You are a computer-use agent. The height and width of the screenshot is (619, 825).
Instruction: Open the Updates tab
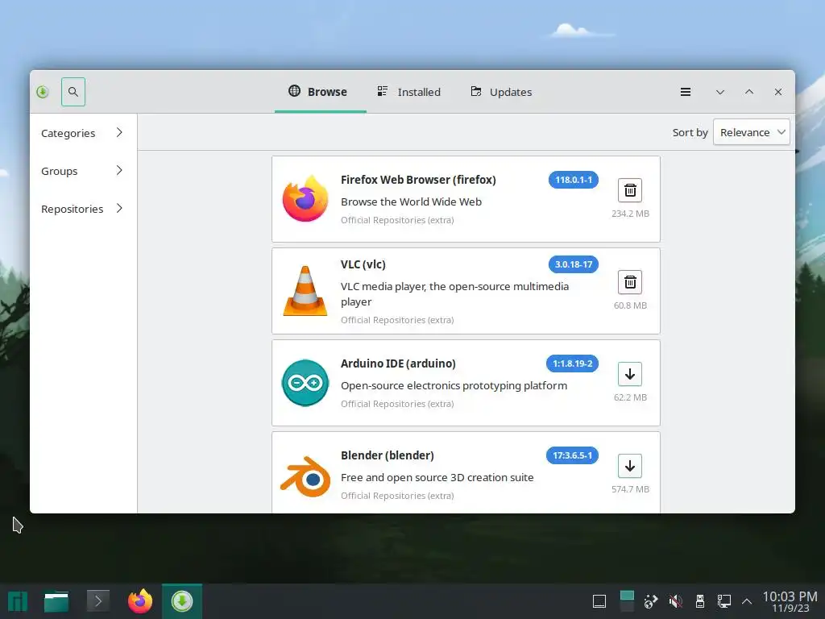pyautogui.click(x=501, y=92)
